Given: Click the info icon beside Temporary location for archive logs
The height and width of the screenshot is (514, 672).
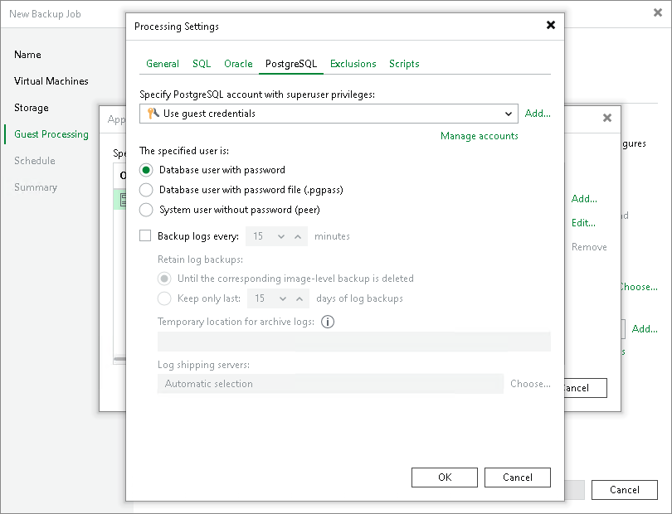Looking at the screenshot, I should (328, 322).
